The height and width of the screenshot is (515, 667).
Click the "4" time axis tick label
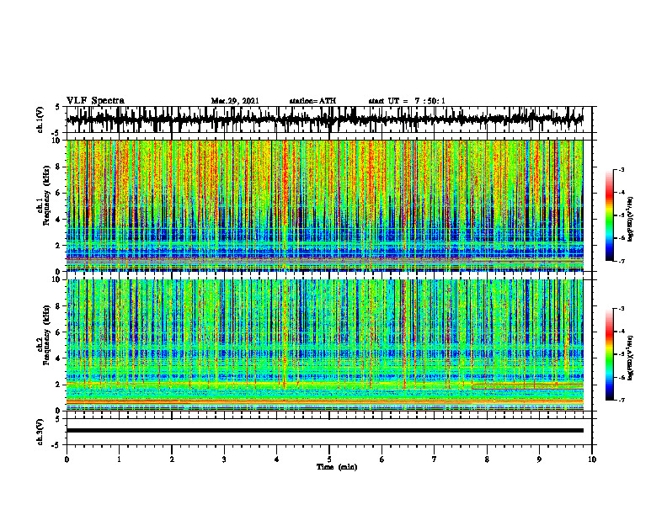(x=277, y=459)
